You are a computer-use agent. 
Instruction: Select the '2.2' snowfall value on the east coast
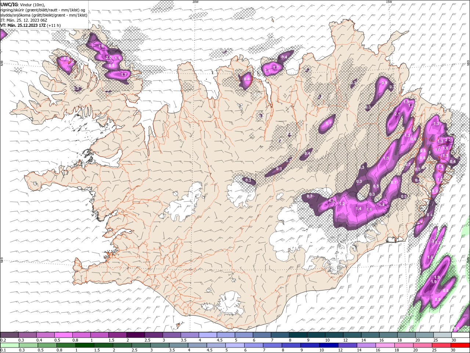pos(448,140)
